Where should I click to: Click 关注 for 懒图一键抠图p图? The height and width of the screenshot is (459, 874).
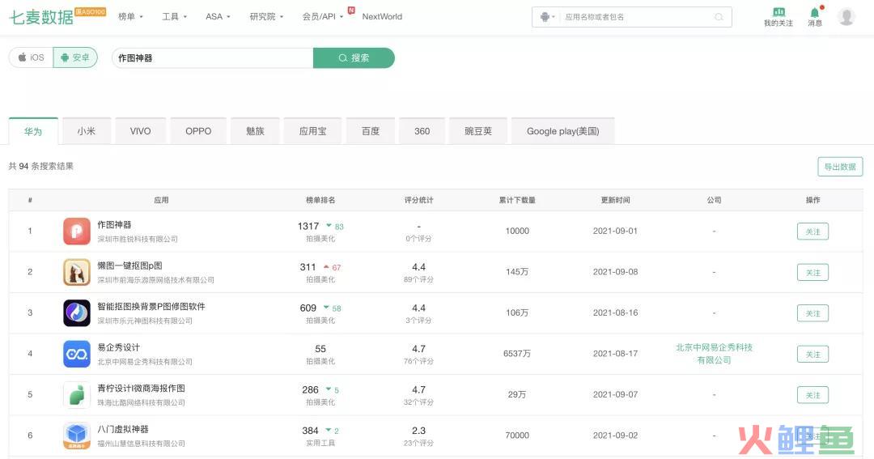812,272
